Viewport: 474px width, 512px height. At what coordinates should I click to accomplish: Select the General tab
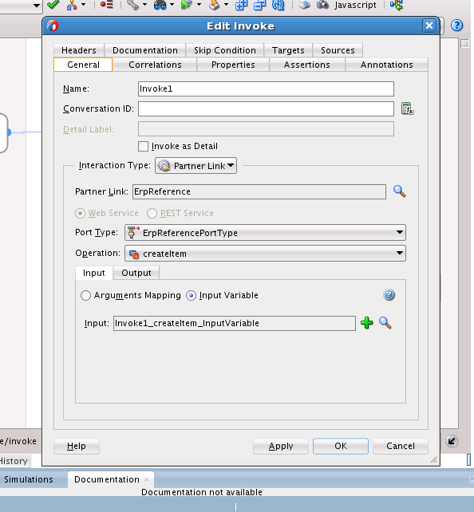pos(83,65)
